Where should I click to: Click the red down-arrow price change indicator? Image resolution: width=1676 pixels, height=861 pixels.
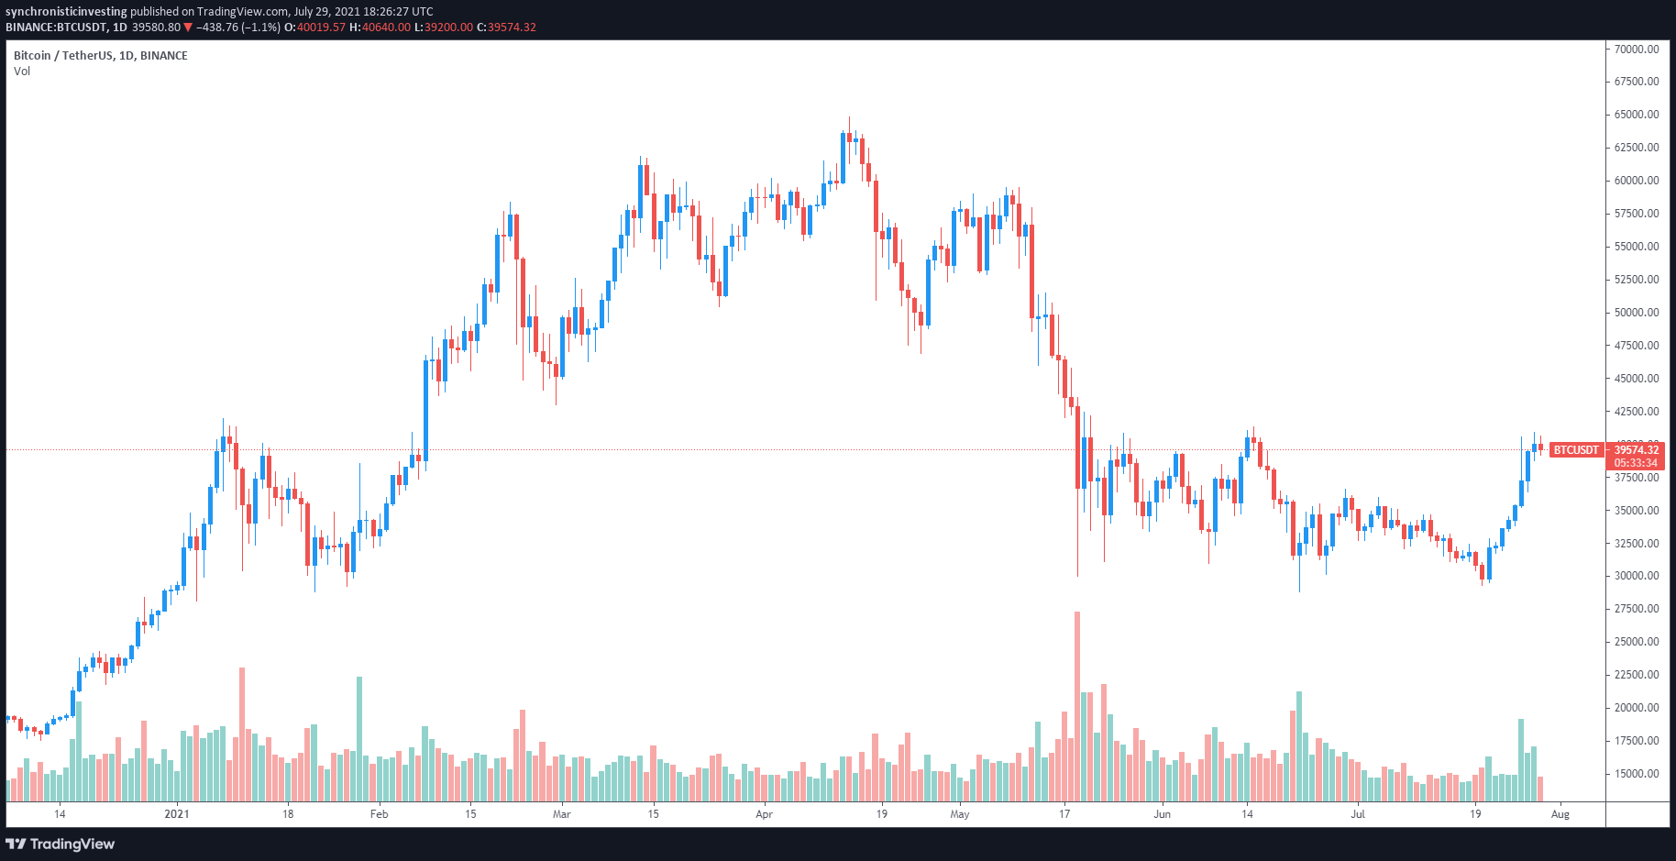click(x=189, y=28)
